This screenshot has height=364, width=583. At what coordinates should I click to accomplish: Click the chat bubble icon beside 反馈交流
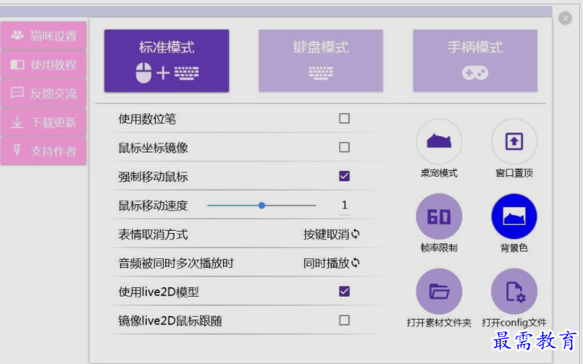point(17,93)
